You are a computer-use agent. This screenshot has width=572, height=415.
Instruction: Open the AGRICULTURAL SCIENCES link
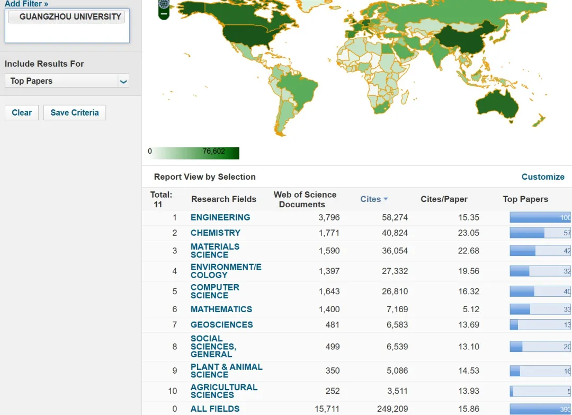coord(224,391)
